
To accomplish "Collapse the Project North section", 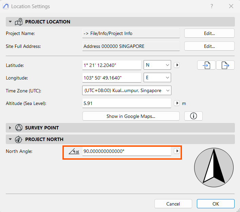I will (10, 139).
